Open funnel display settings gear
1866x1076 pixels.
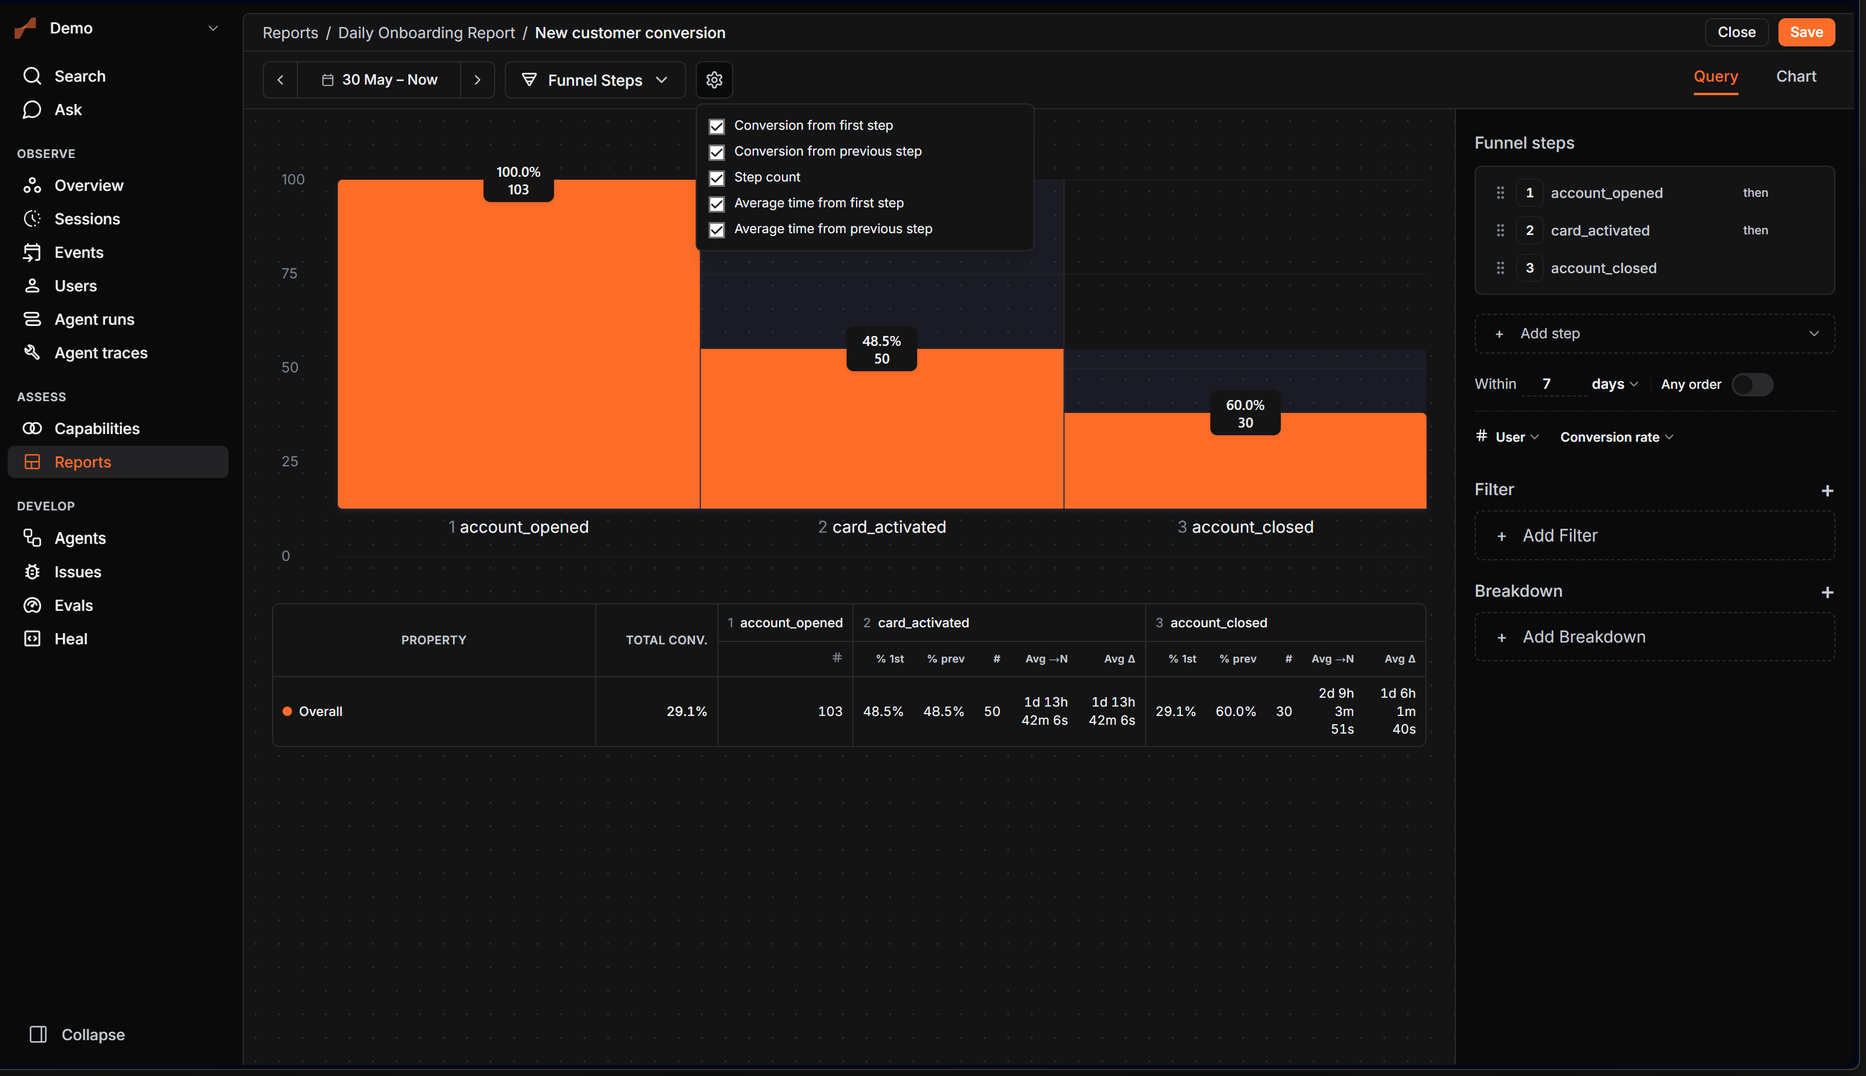[x=714, y=80]
